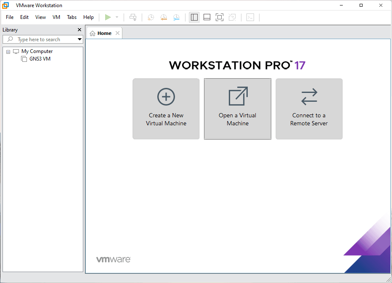Click the console view icon

click(x=250, y=17)
